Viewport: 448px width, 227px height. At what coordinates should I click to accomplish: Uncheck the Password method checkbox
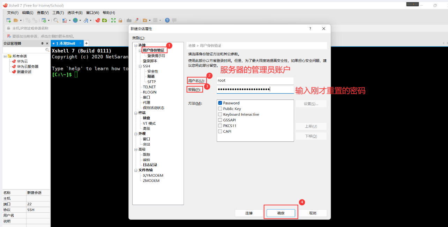pos(220,103)
